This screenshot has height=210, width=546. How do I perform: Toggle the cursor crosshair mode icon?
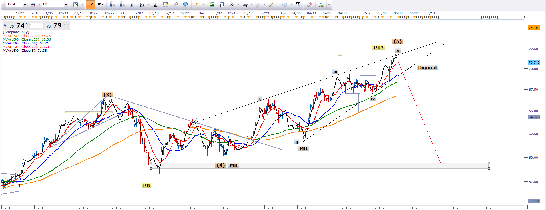(132, 4)
